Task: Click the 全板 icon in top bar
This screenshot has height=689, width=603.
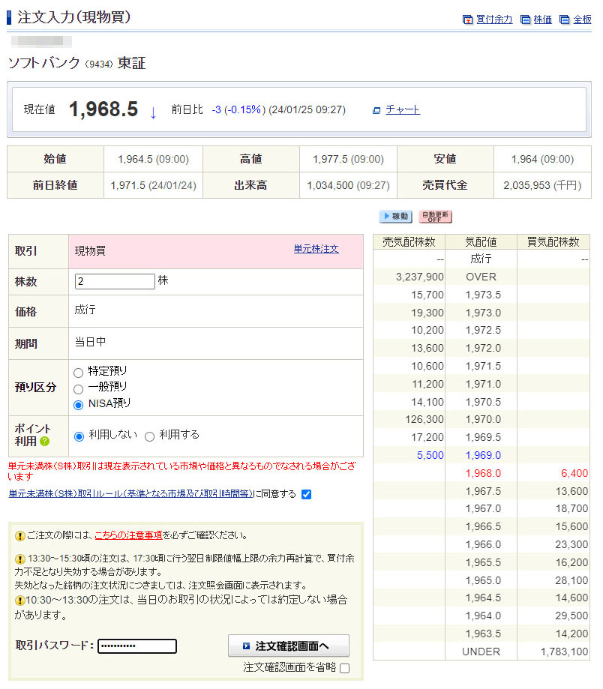Action: coord(565,20)
